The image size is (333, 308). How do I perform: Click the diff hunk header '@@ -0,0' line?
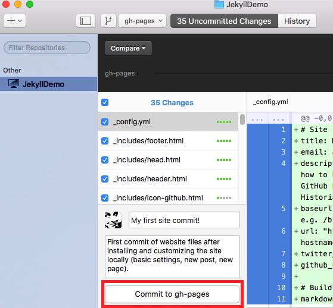pos(316,118)
